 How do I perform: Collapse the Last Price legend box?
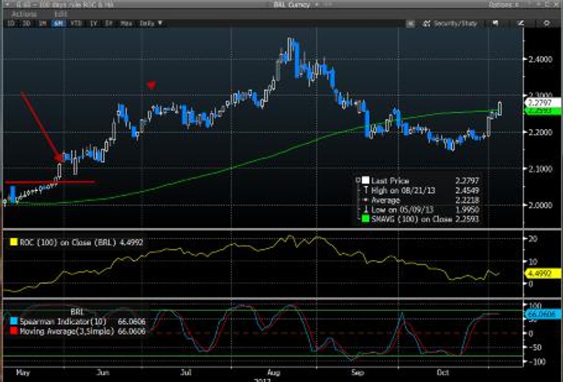(357, 180)
